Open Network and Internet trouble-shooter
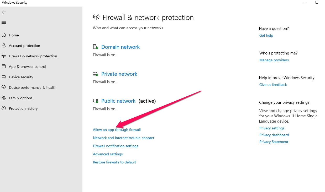Screen dimensions: 325x192 [124, 138]
